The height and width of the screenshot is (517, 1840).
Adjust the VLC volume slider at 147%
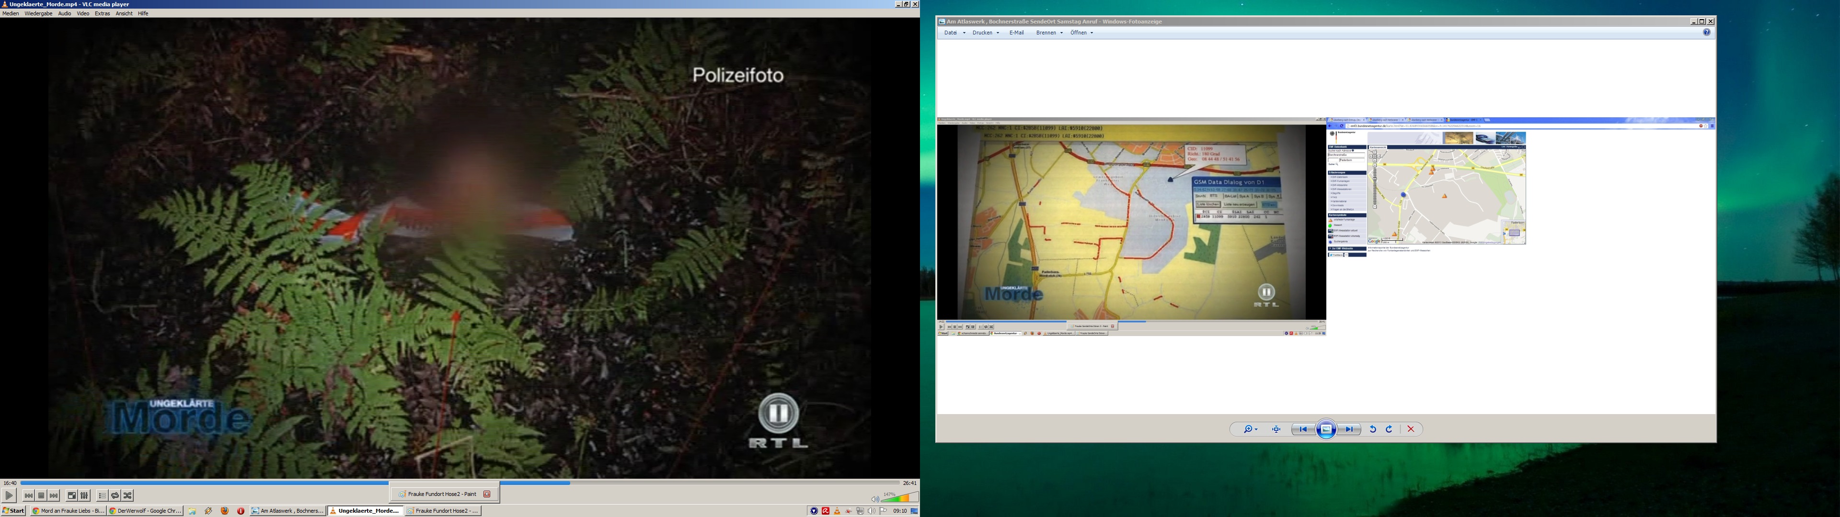900,497
